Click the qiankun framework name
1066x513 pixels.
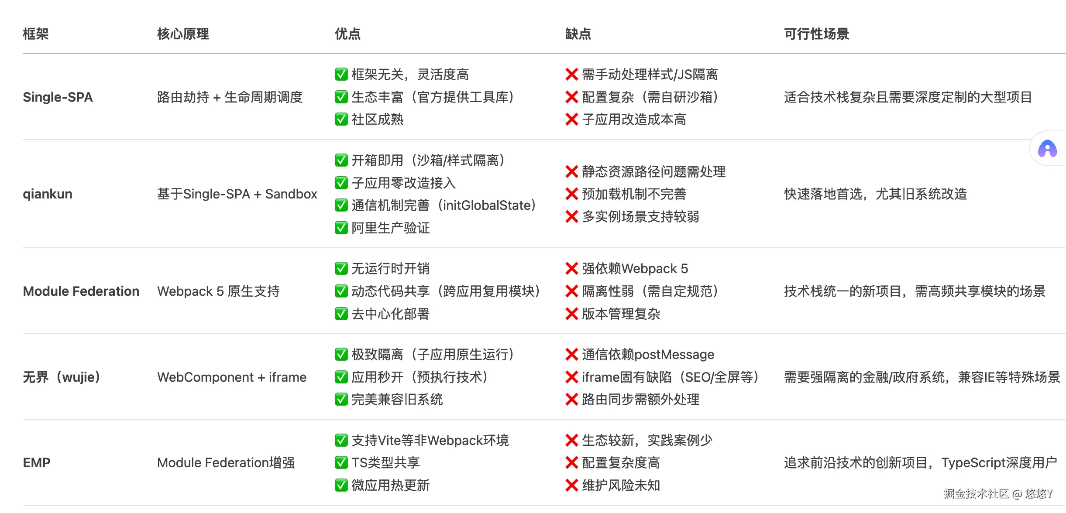48,194
